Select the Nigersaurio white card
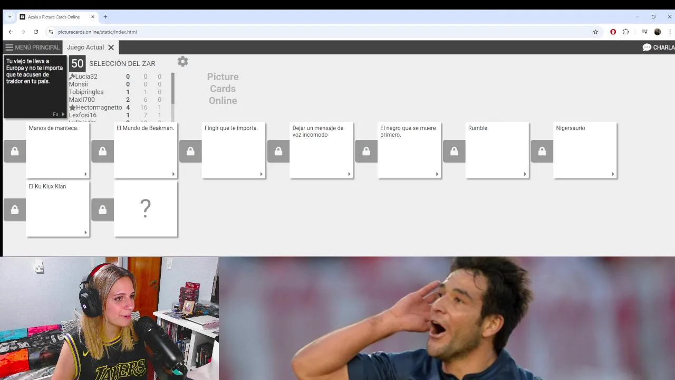 tap(585, 150)
